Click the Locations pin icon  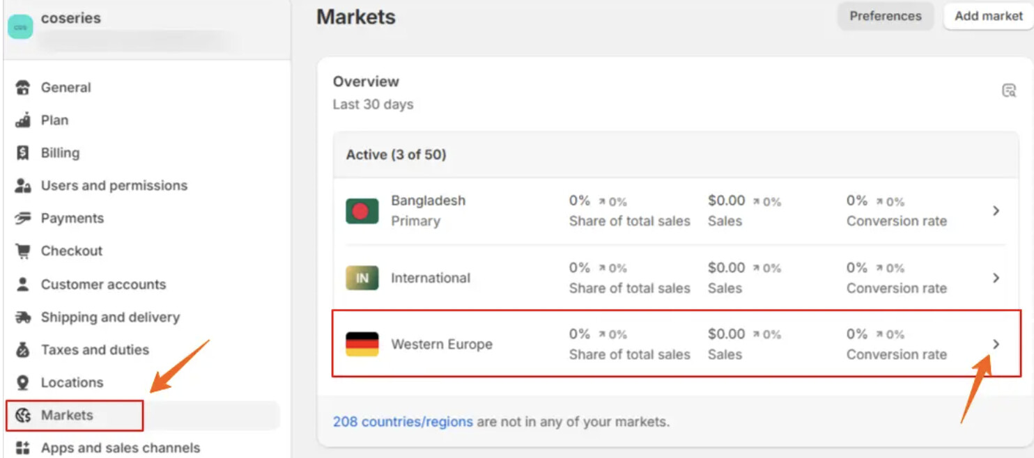23,383
